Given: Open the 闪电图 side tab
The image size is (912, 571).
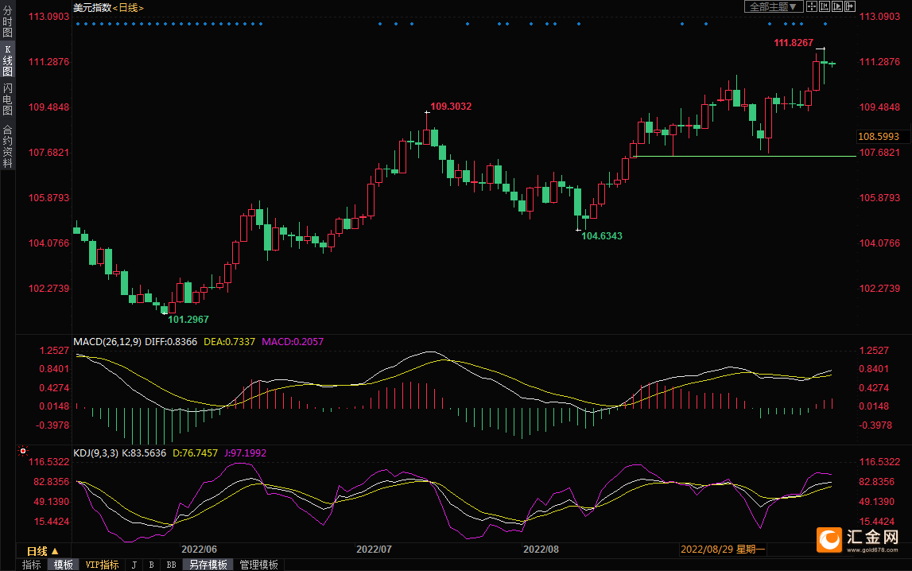Looking at the screenshot, I should [7, 99].
